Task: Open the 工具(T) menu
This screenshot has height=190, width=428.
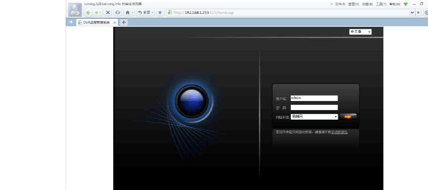Action: click(381, 4)
